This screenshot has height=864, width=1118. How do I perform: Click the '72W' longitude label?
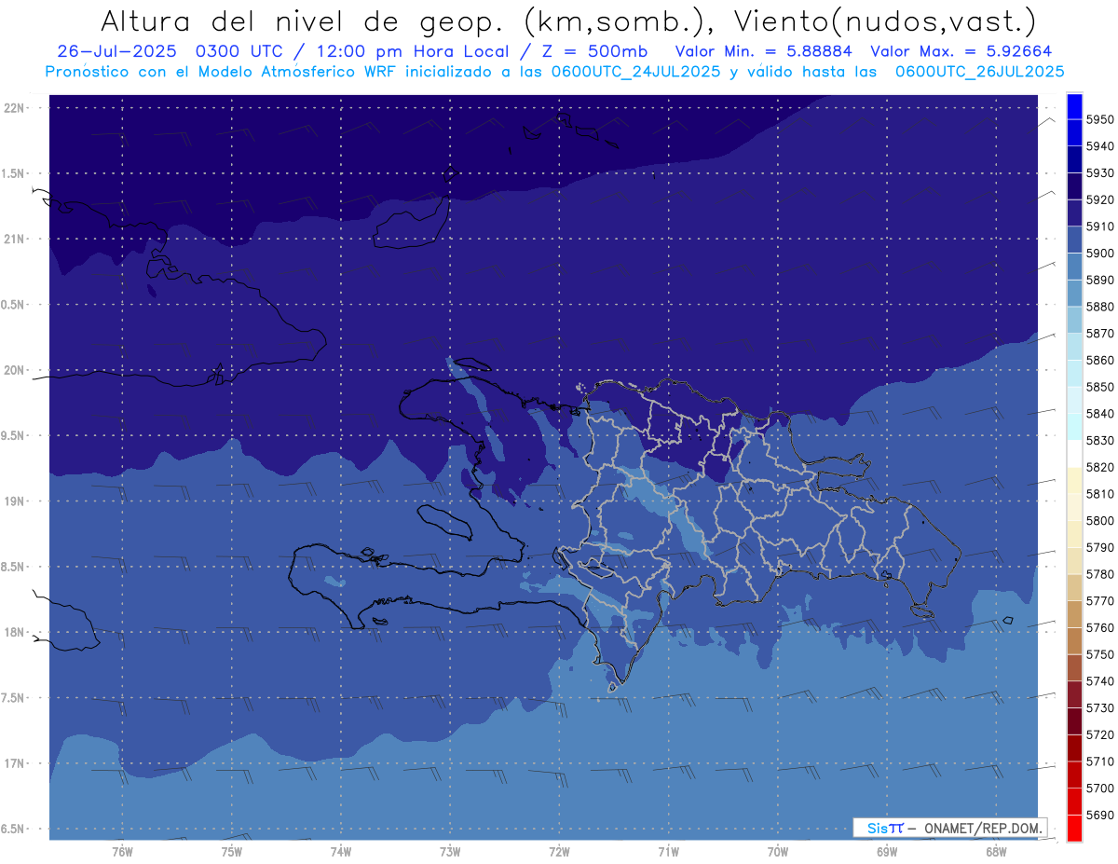click(560, 852)
